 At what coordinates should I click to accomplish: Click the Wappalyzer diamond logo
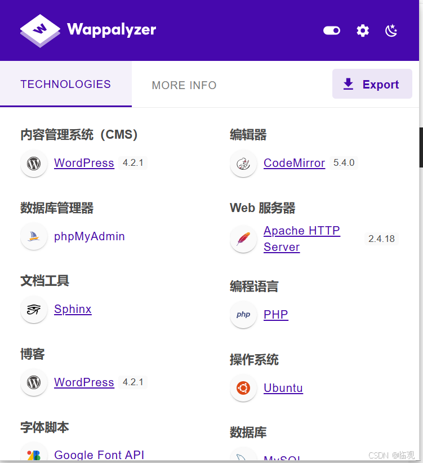pos(40,30)
